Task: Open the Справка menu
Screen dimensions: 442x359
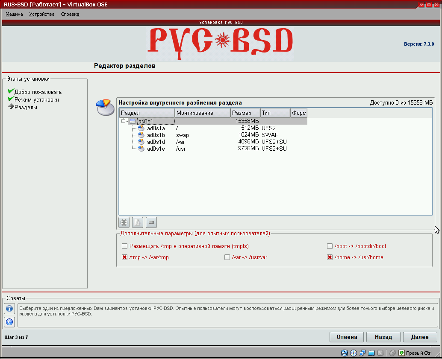Action: (70, 14)
